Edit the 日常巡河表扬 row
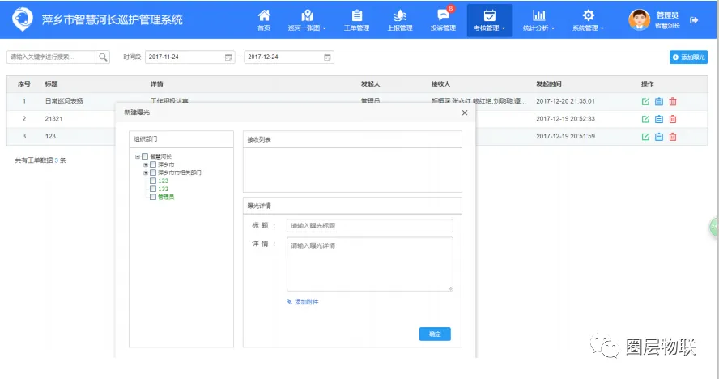 coord(645,101)
